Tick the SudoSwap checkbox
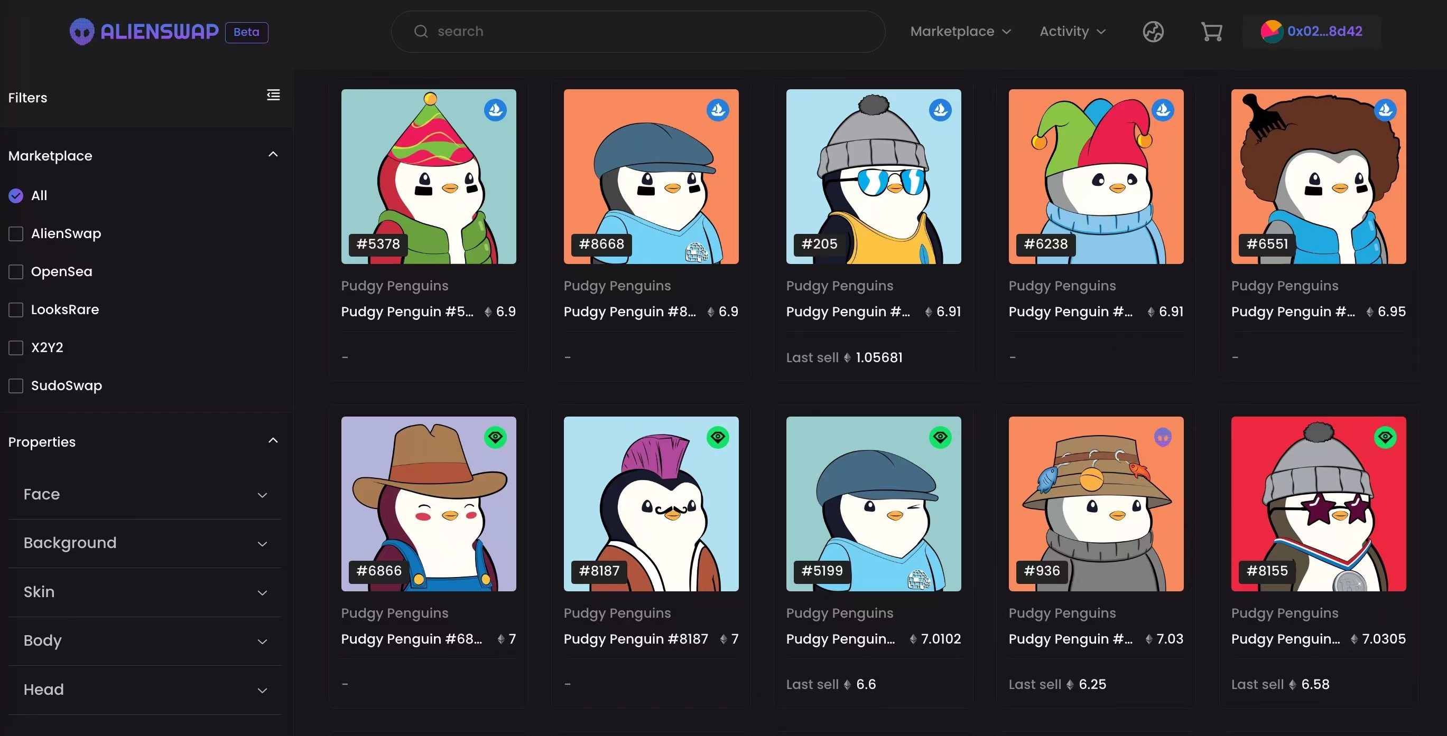1447x736 pixels. click(x=16, y=386)
